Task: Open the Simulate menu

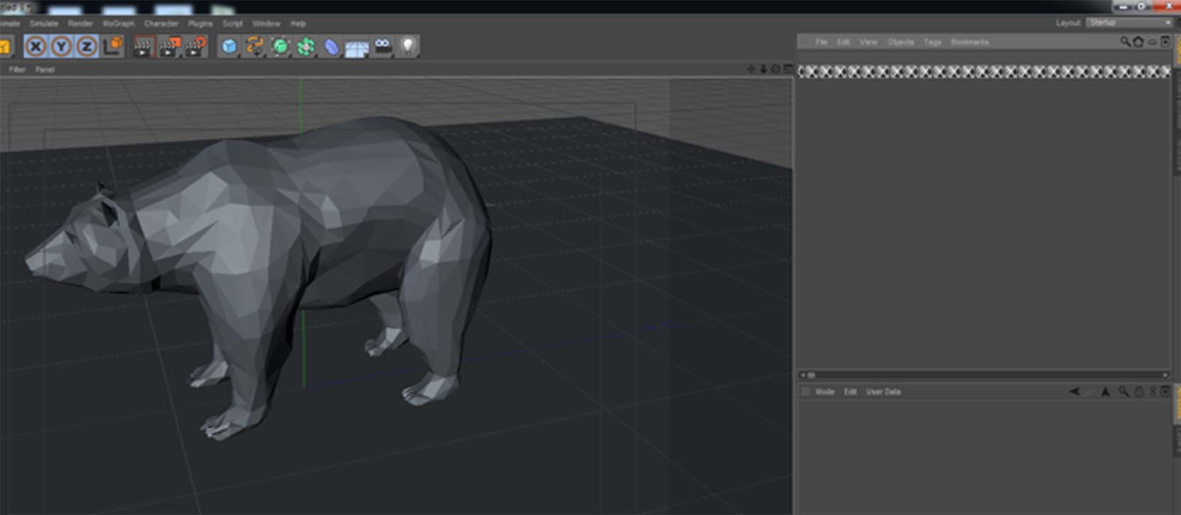Action: click(x=44, y=23)
